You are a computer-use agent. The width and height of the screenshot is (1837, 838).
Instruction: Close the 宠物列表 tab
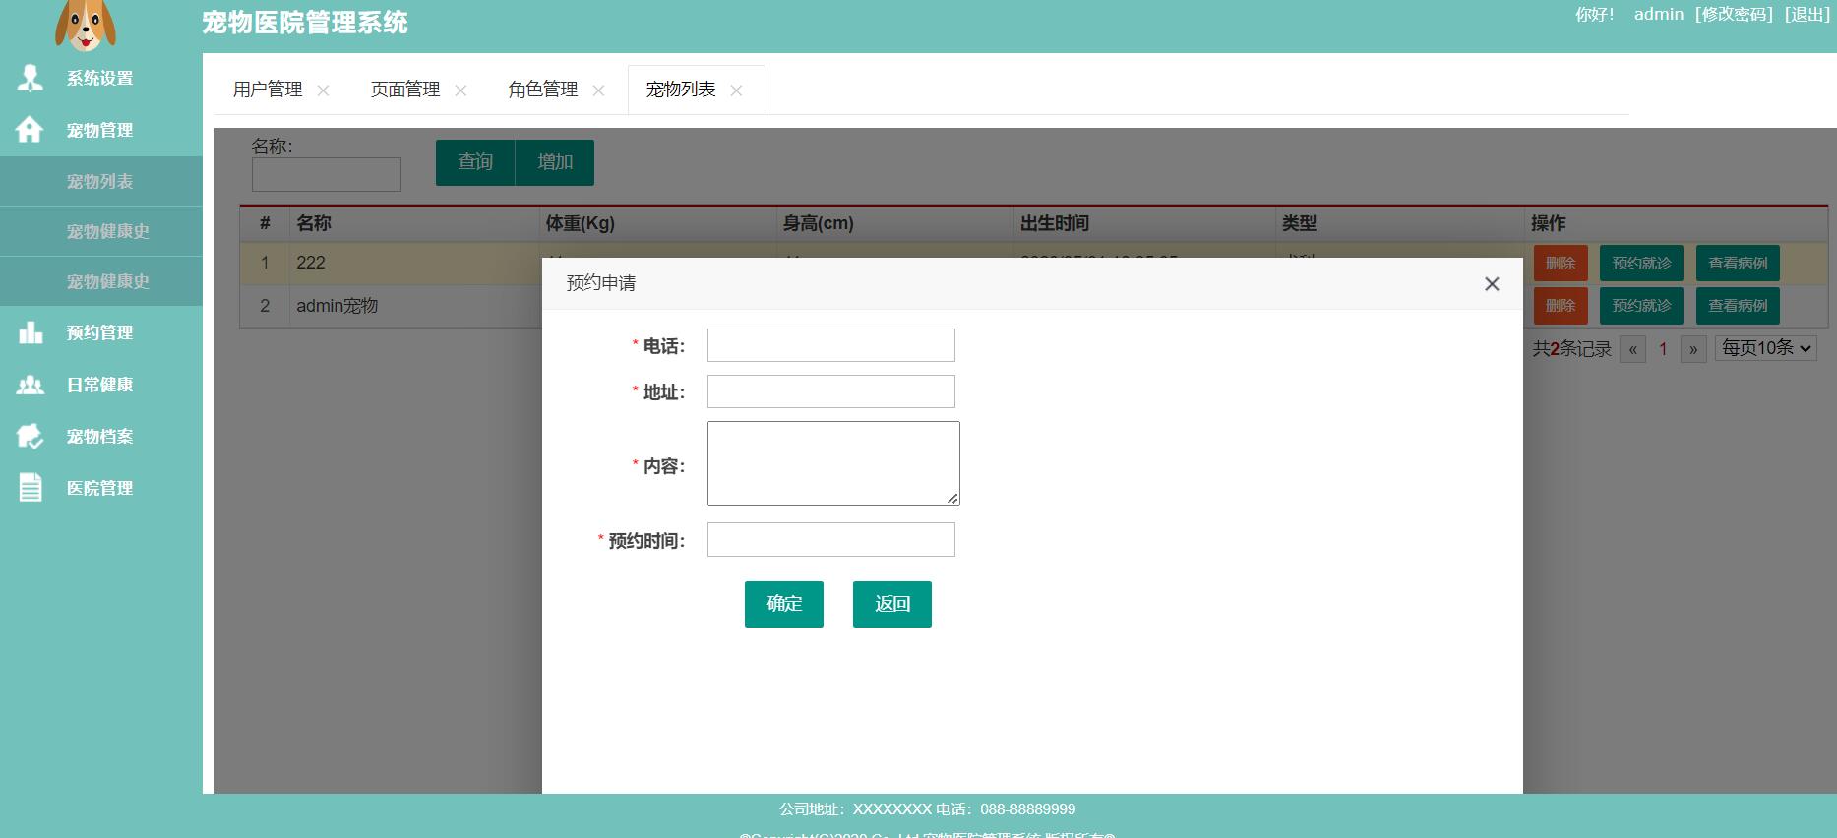pyautogui.click(x=736, y=90)
